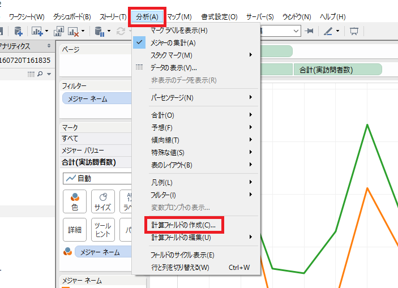This screenshot has height=288, width=398.
Task: Expand the 計算フィールドの編集(U) submenu
Action: (196, 238)
